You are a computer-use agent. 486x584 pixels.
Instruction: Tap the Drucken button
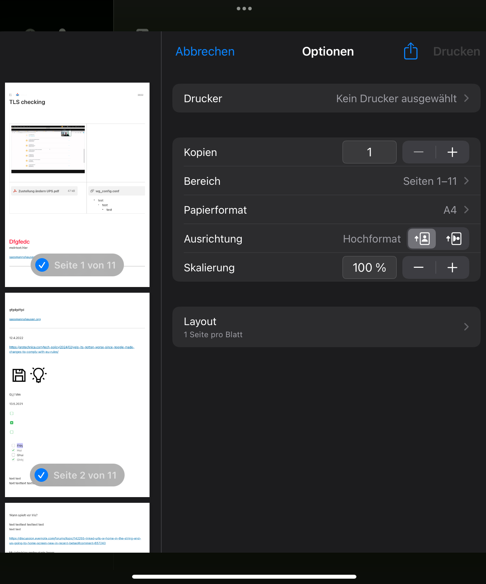tap(456, 52)
